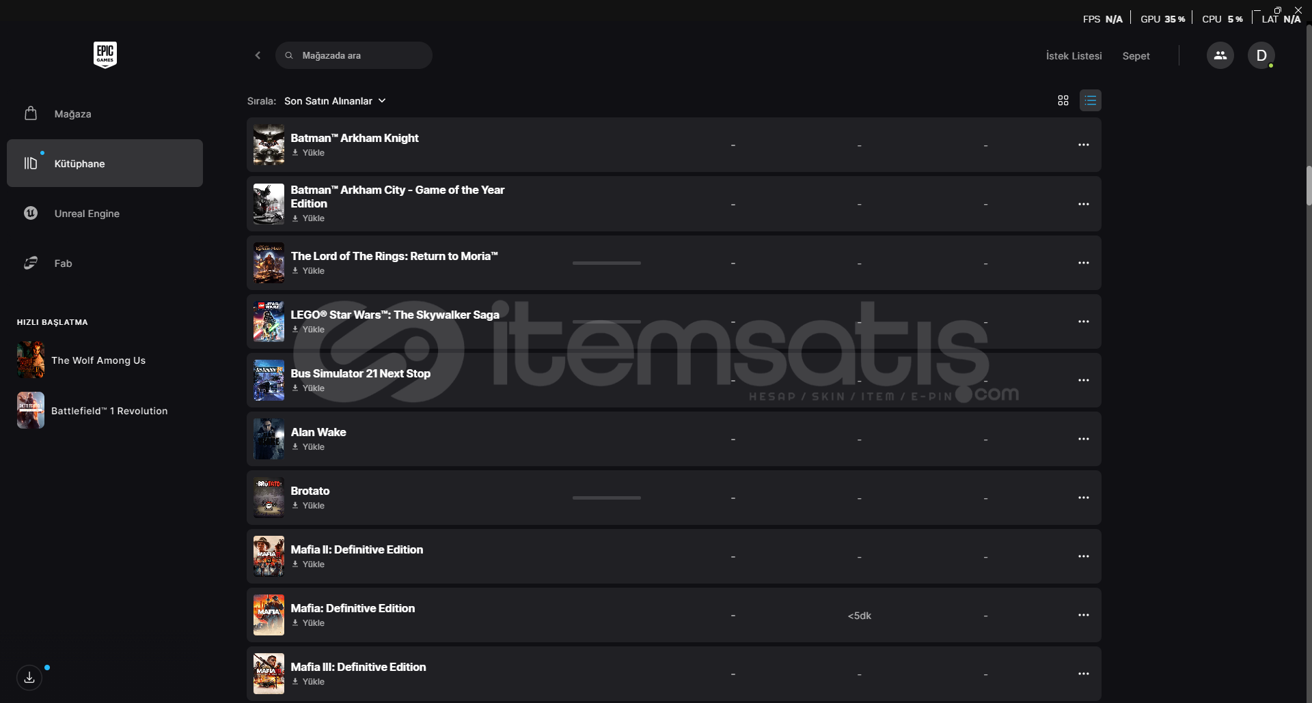Click the vertical scrollbar thumb on the right edge

coord(1309,185)
